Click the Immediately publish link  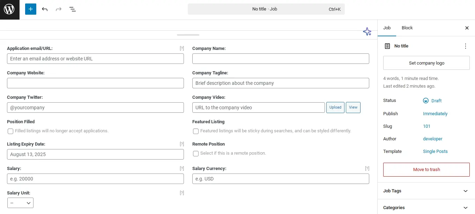[x=435, y=114]
